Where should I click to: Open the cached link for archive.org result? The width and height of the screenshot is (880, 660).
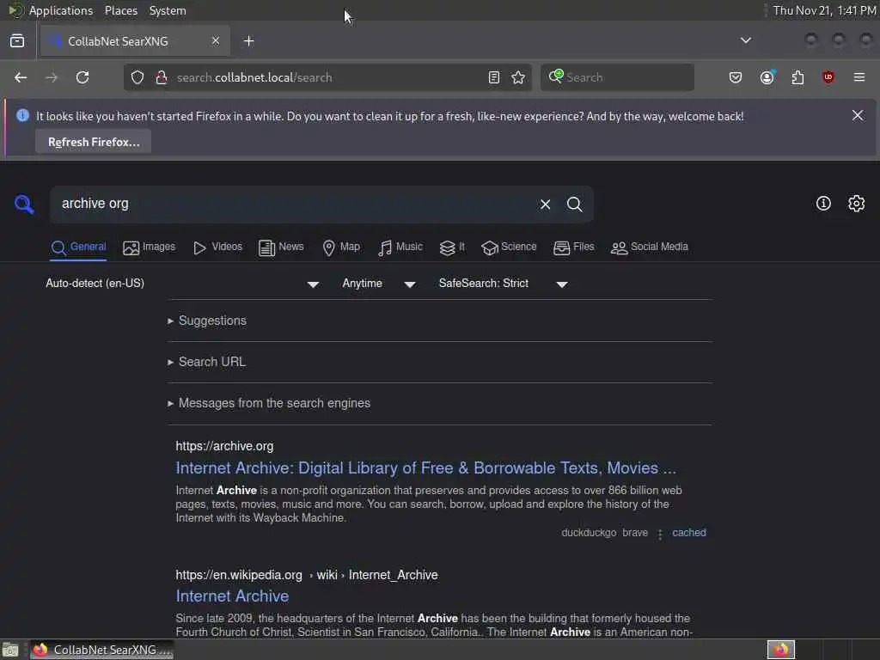(x=689, y=533)
